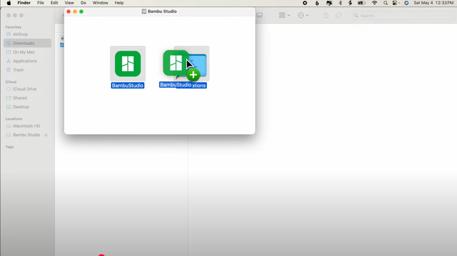Click the date and time in menu bar
This screenshot has width=457, height=256.
[x=434, y=3]
